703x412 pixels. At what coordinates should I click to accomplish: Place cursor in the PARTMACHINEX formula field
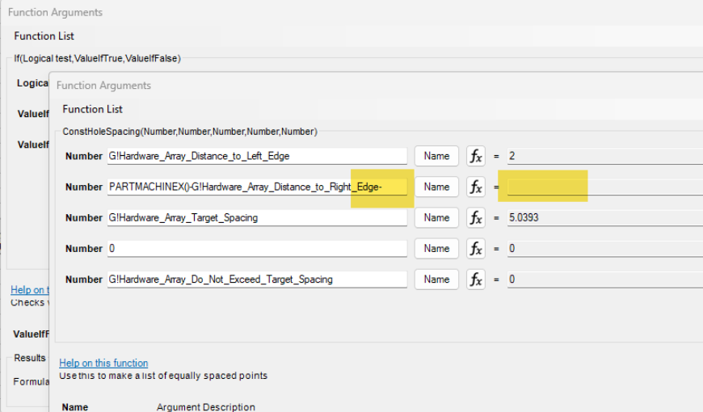[257, 187]
